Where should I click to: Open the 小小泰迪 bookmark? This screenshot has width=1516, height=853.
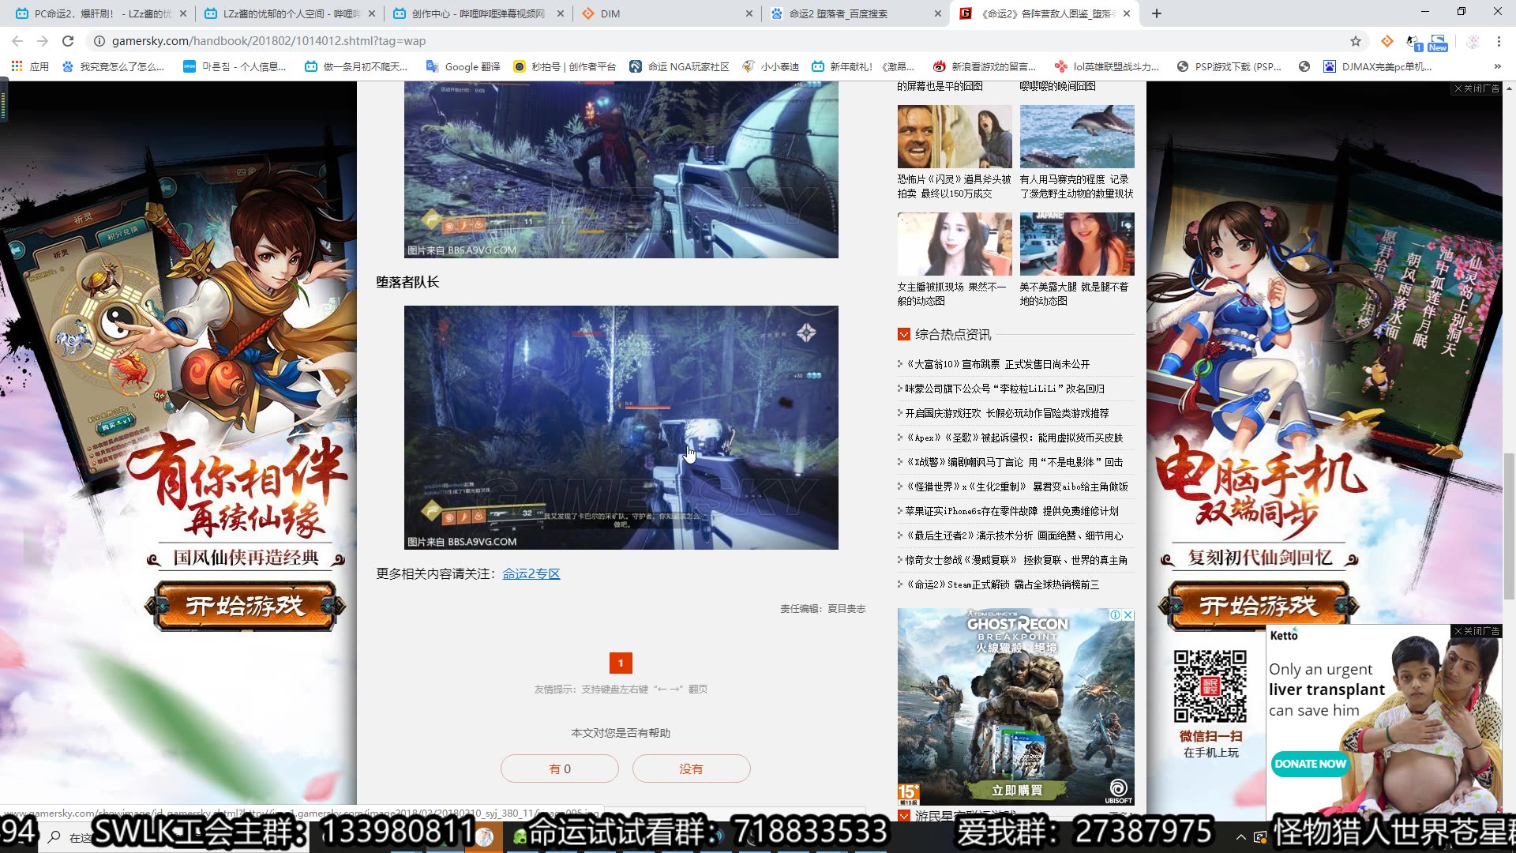[x=771, y=66]
